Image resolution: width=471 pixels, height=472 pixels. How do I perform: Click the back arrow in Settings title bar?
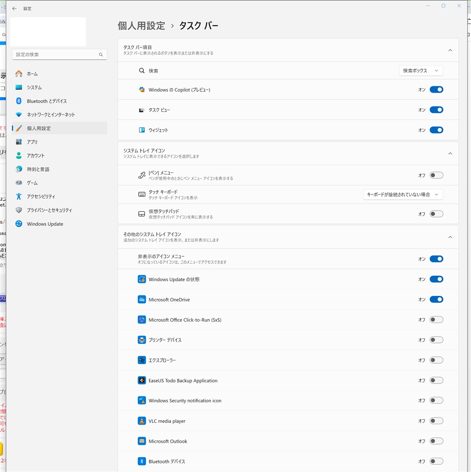pyautogui.click(x=14, y=8)
